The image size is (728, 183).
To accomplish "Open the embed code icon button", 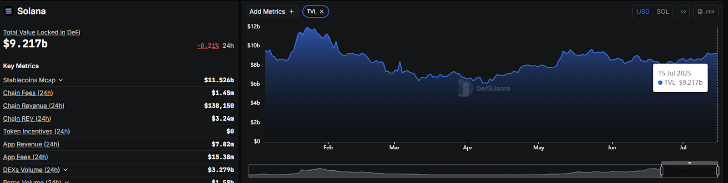I will coord(683,12).
